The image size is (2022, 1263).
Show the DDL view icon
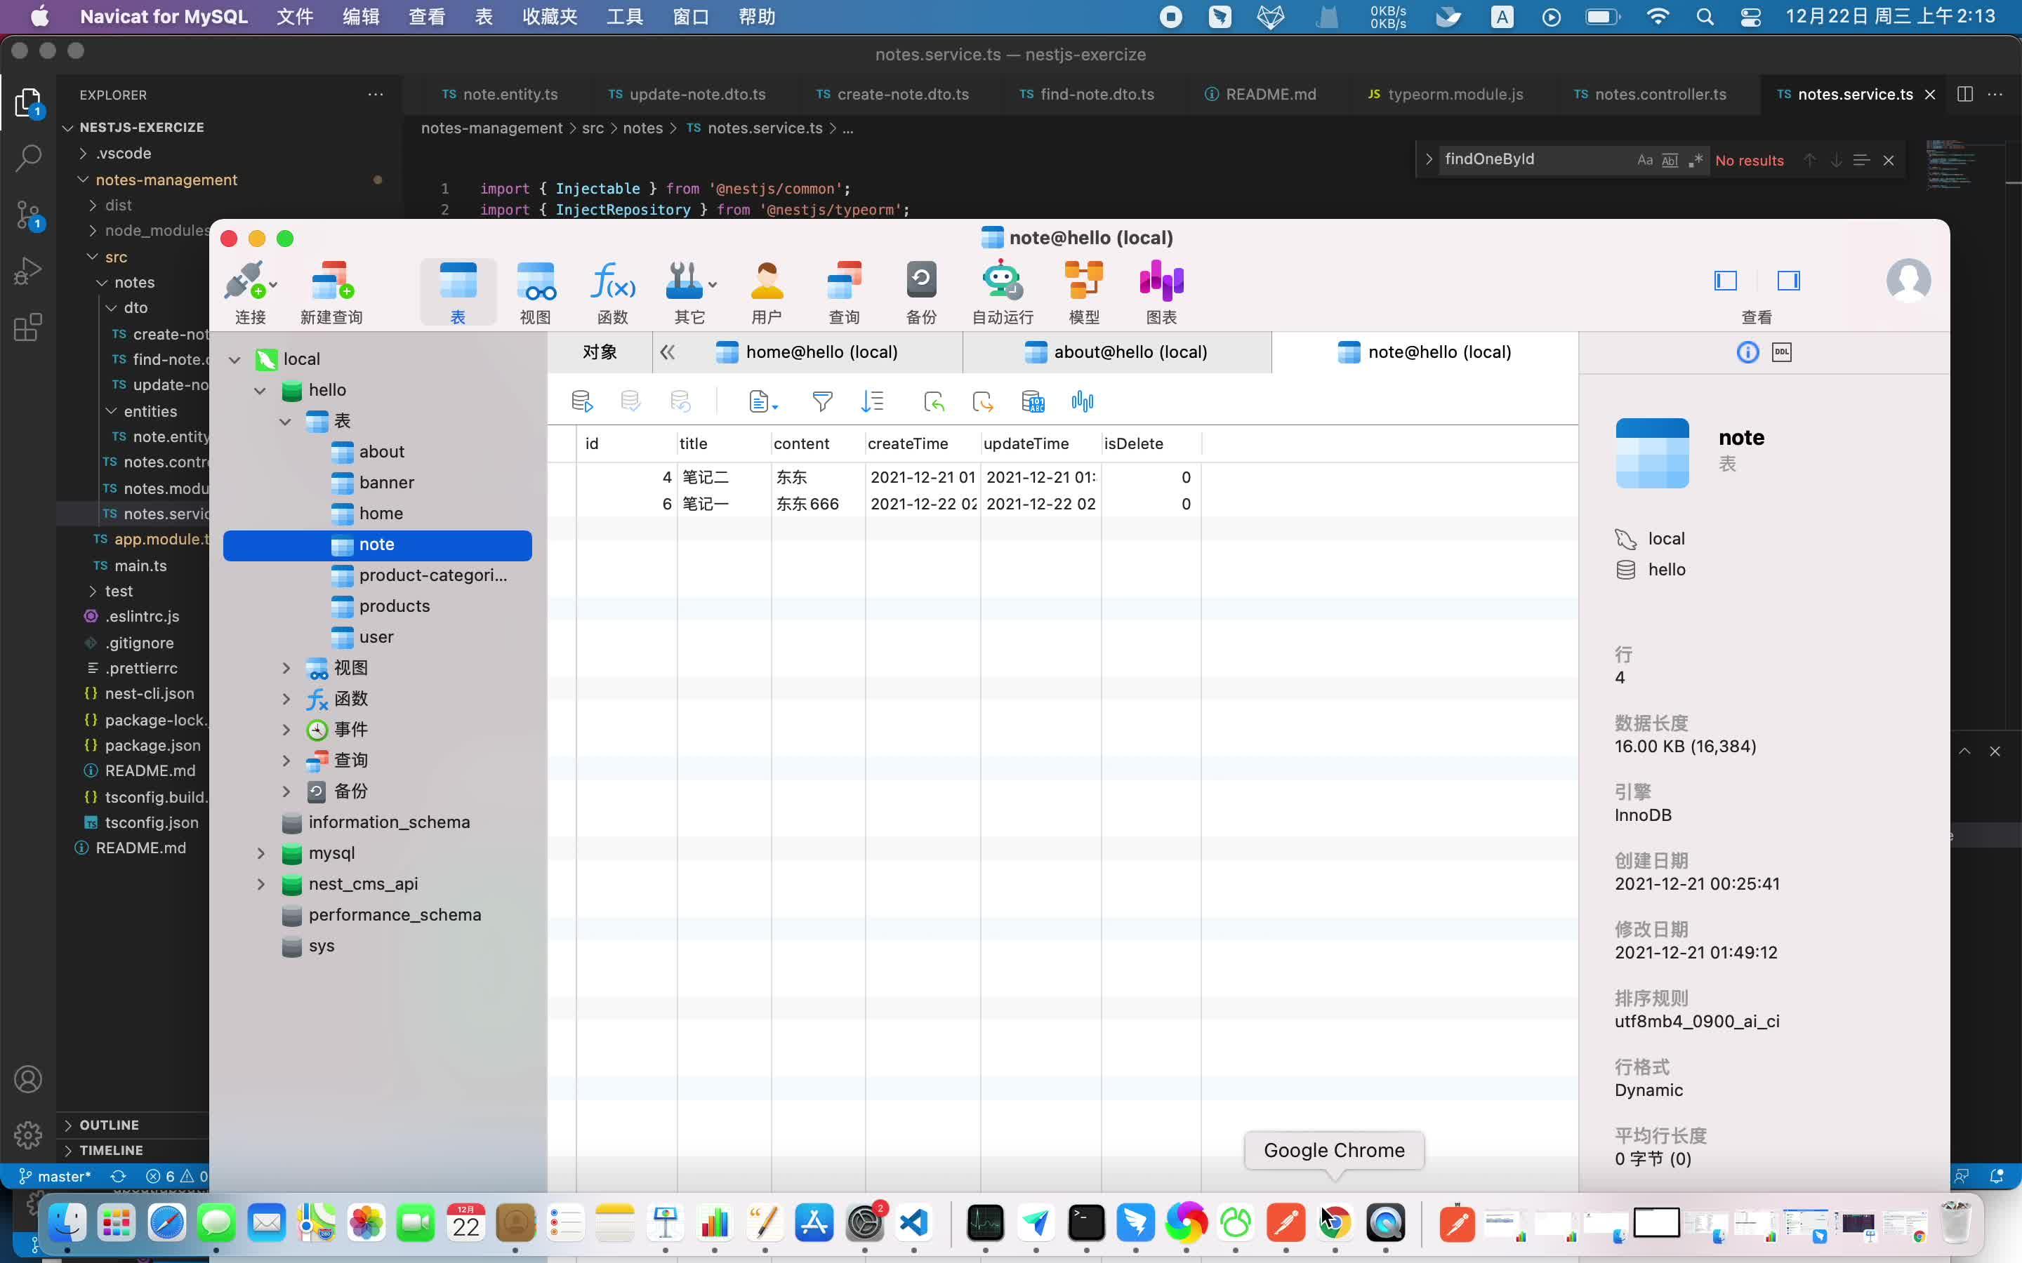1781,352
